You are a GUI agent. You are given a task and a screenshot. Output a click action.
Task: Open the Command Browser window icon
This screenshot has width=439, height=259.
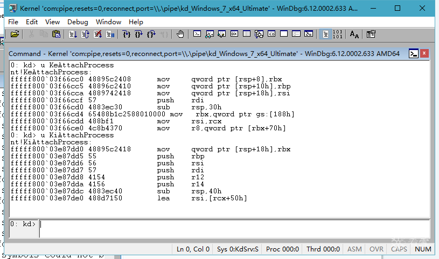309,34
